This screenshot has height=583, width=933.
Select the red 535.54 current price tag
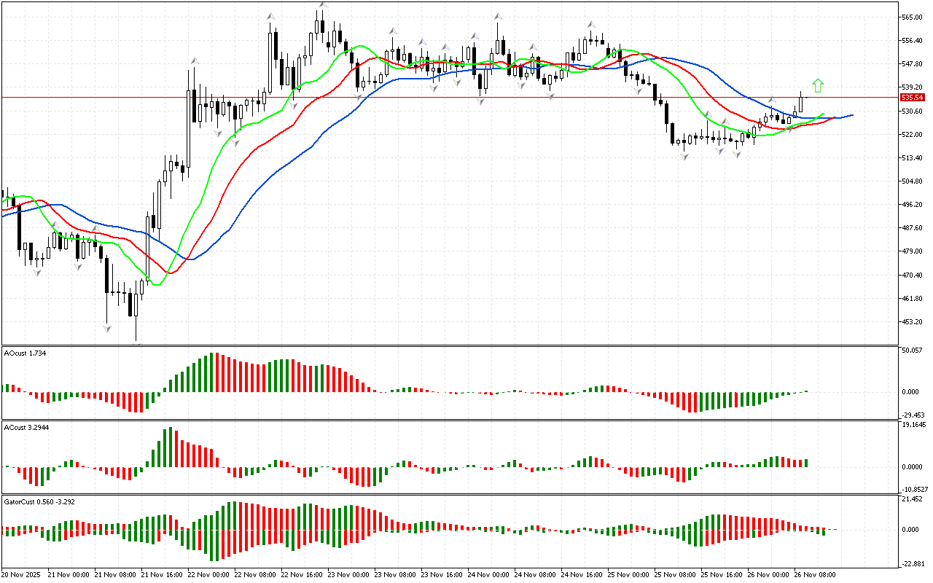913,97
